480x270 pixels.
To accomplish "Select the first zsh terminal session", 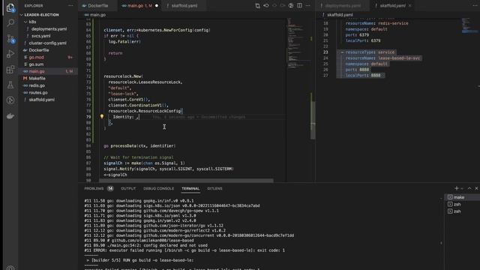I will click(462, 204).
